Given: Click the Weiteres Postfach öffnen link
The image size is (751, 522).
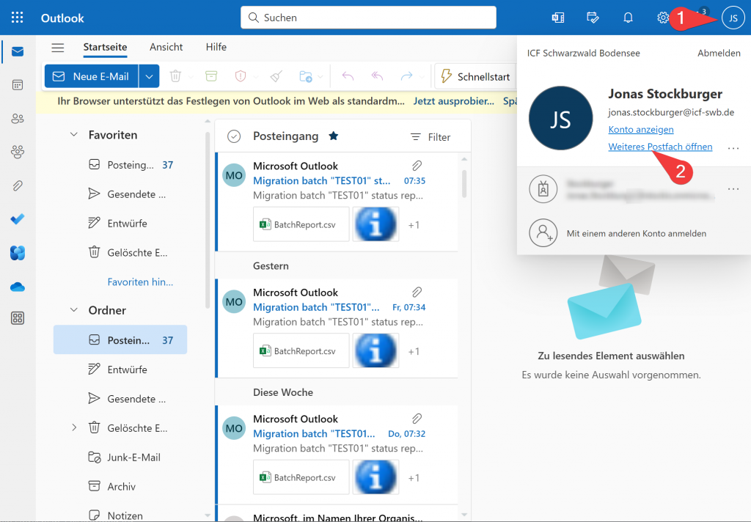Looking at the screenshot, I should tap(660, 147).
